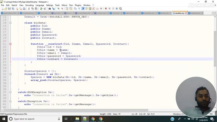Close the detaillist.php tab

point(186,13)
